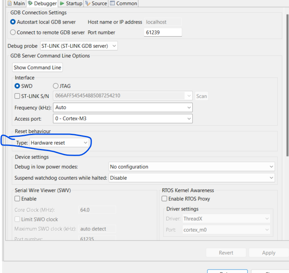
Task: Switch to the Startup tab
Action: pos(71,3)
